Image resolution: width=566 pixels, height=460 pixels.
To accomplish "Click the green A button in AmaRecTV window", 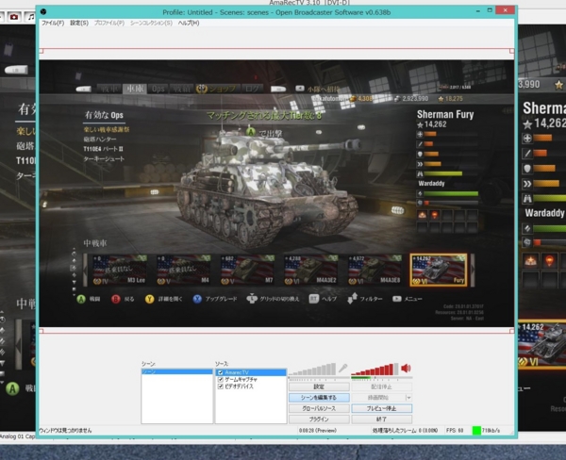I will [12, 388].
